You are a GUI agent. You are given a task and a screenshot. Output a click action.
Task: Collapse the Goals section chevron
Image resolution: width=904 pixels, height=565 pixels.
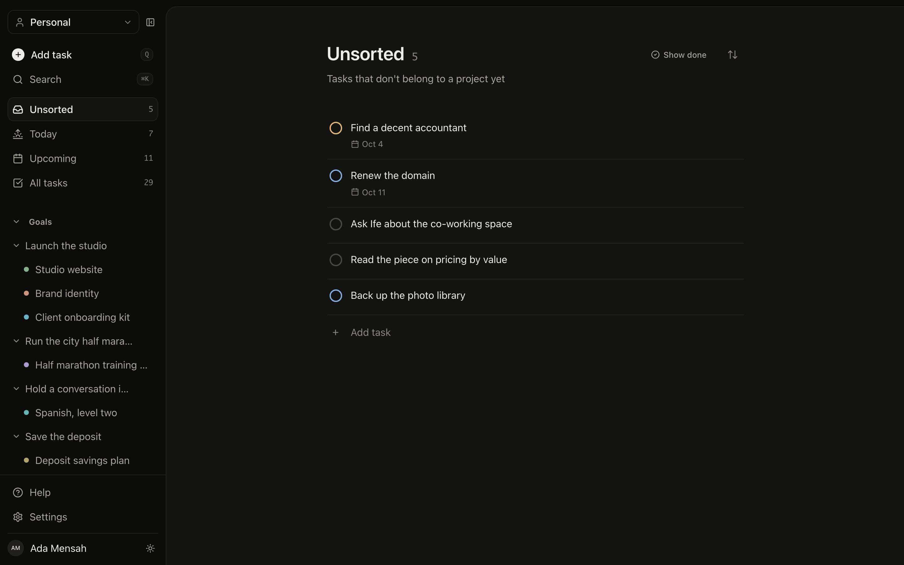click(x=16, y=222)
